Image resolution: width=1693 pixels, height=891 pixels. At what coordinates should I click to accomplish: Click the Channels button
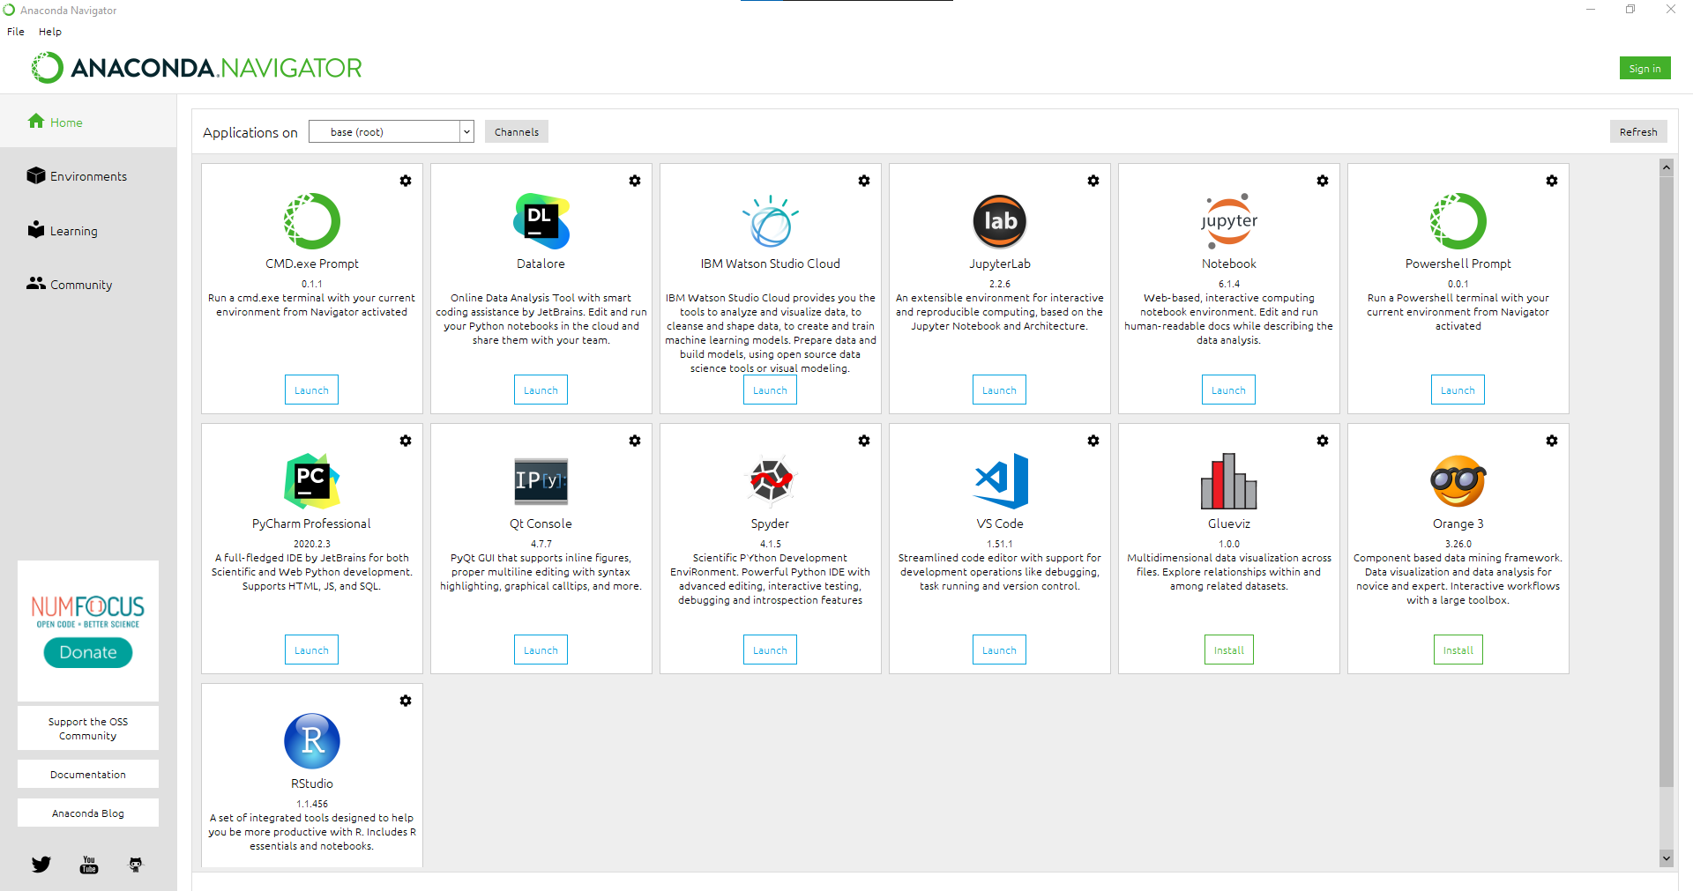coord(517,132)
